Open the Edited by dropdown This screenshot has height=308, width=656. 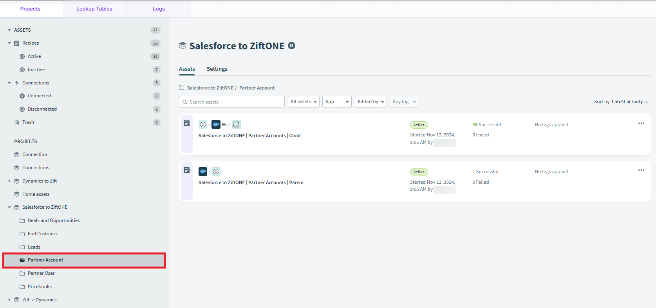pos(371,102)
